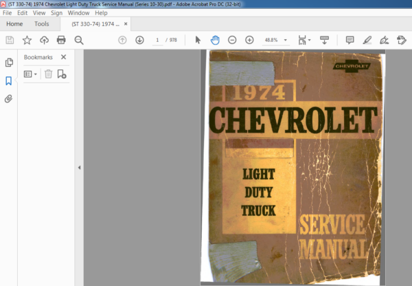This screenshot has height=286, width=412.
Task: Open Page Thumbnails panel icon
Action: click(x=9, y=63)
